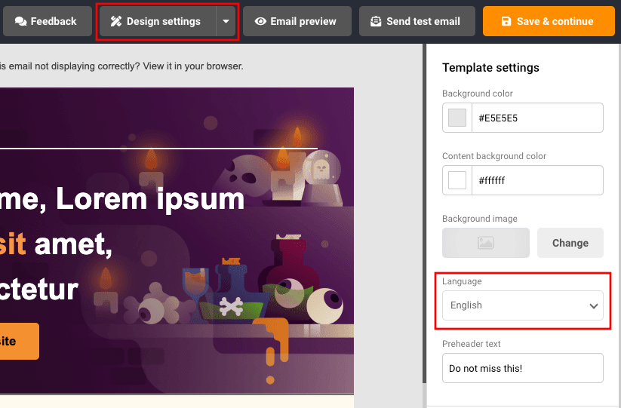Click the speech bubble icon on Feedback
This screenshot has height=408, width=621.
[x=20, y=21]
